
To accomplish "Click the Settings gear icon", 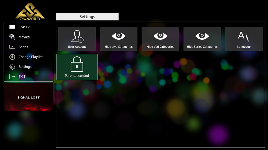I will [x=12, y=67].
